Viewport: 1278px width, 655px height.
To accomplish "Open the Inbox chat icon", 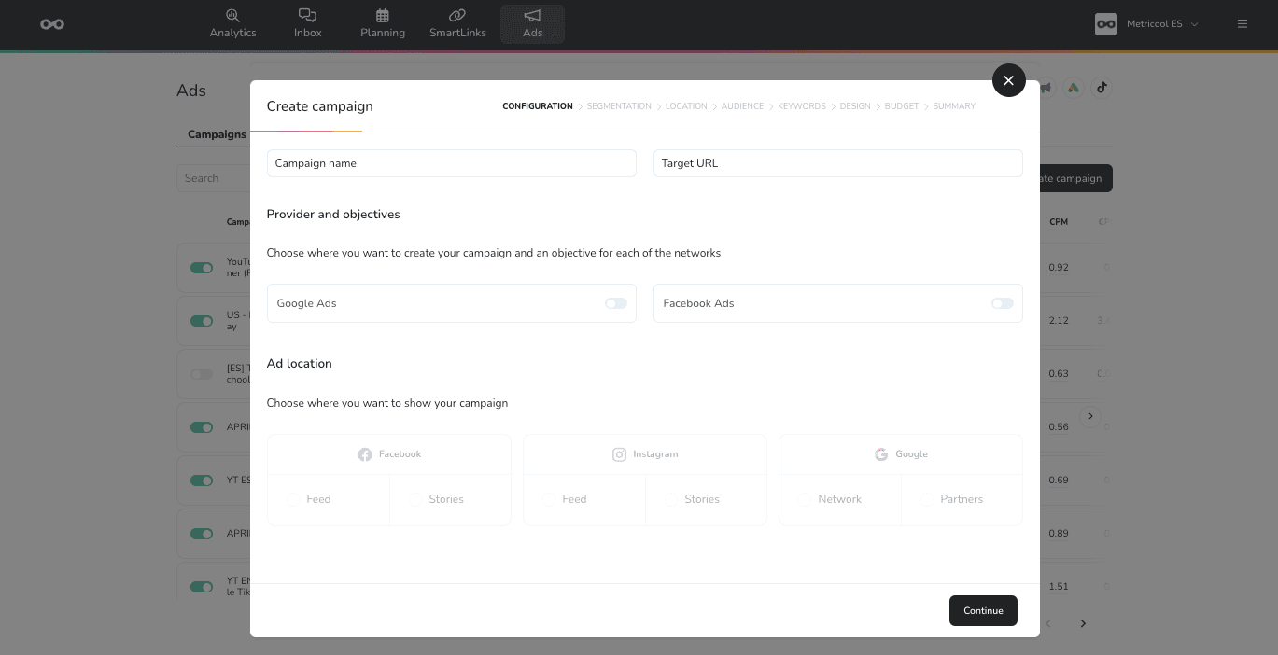I will pyautogui.click(x=307, y=16).
